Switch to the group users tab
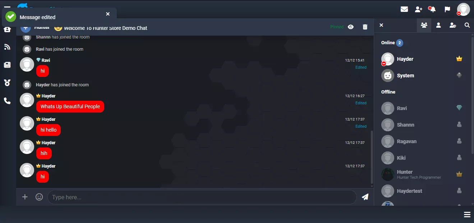 [424, 25]
